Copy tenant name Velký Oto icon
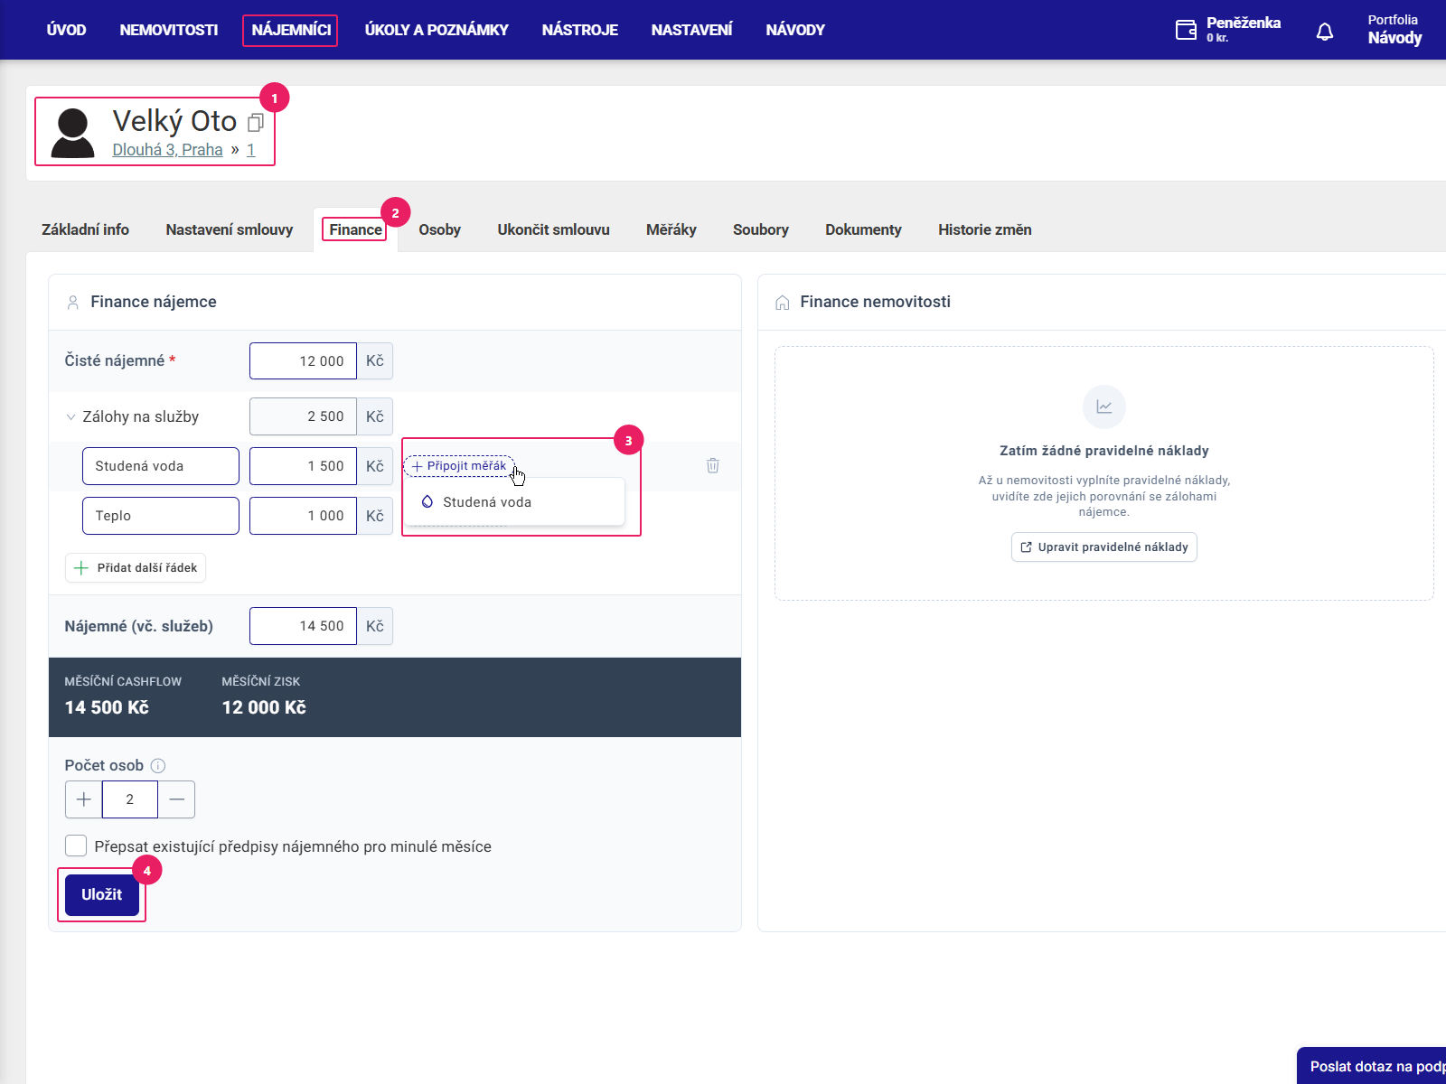 [x=256, y=123]
